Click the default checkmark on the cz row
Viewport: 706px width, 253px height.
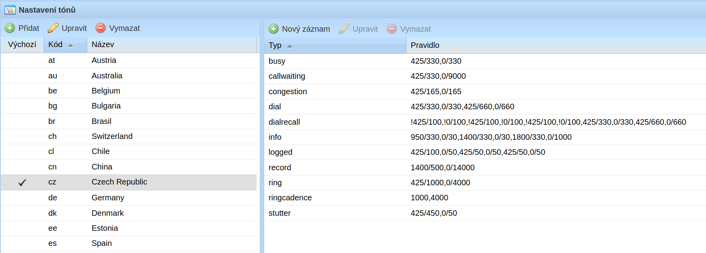coord(22,183)
